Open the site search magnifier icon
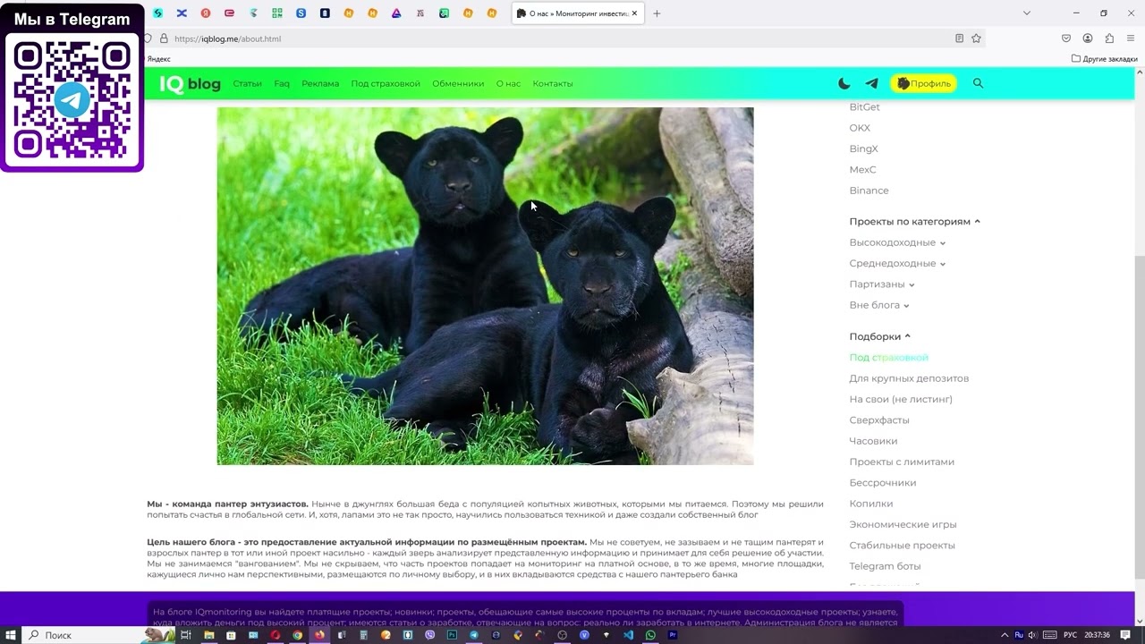This screenshot has height=644, width=1145. pyautogui.click(x=978, y=83)
